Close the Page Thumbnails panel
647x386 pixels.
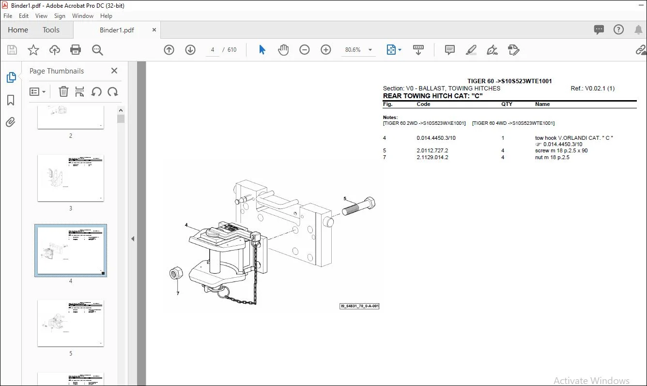coord(114,71)
